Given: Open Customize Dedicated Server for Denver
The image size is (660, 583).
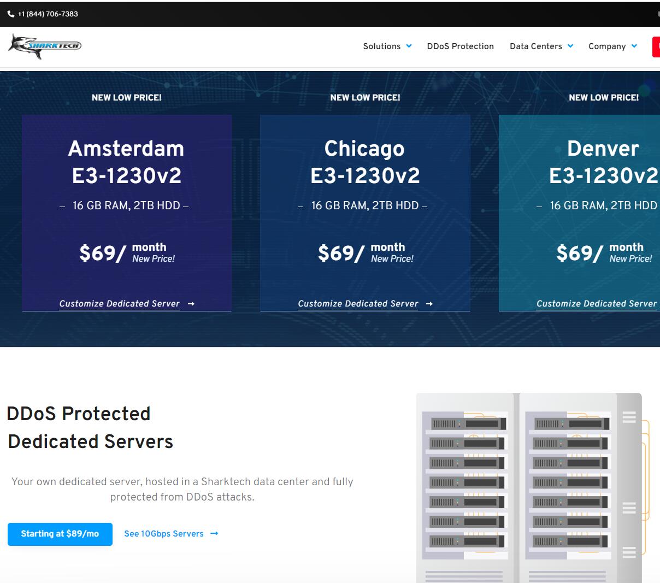Looking at the screenshot, I should click(596, 304).
